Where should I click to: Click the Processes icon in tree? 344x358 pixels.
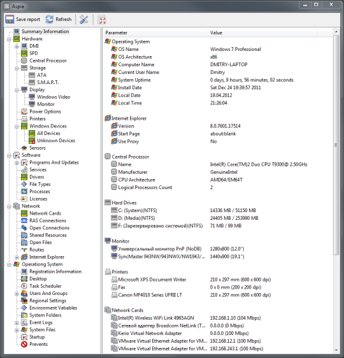pyautogui.click(x=24, y=191)
